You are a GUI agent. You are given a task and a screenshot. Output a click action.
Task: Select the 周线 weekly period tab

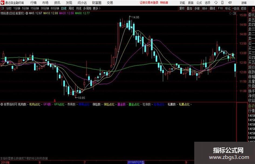[71, 8]
